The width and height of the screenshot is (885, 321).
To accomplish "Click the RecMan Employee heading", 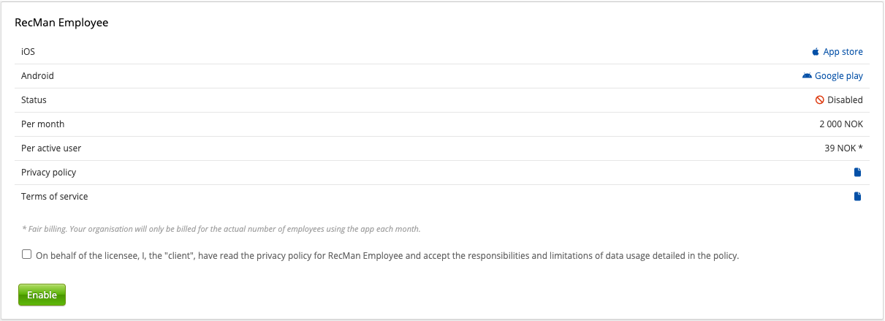I will click(61, 23).
